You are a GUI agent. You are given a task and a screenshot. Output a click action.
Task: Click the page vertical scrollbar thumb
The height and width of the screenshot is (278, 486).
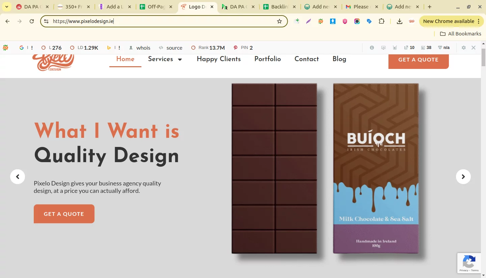483,57
